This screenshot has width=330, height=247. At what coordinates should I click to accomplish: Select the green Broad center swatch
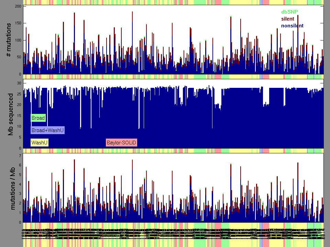coord(38,118)
